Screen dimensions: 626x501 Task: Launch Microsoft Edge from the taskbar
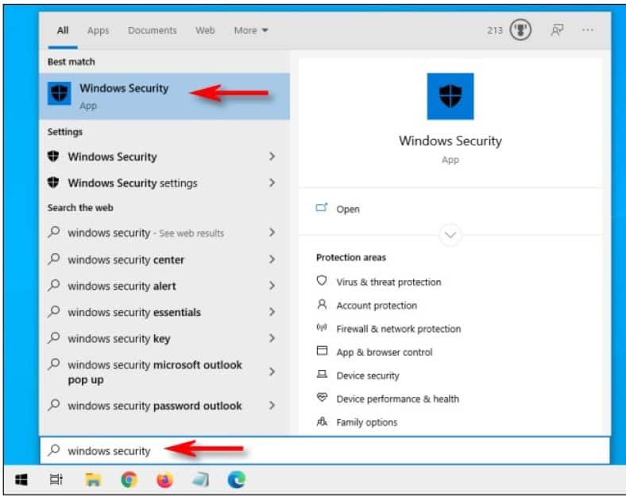[x=237, y=480]
